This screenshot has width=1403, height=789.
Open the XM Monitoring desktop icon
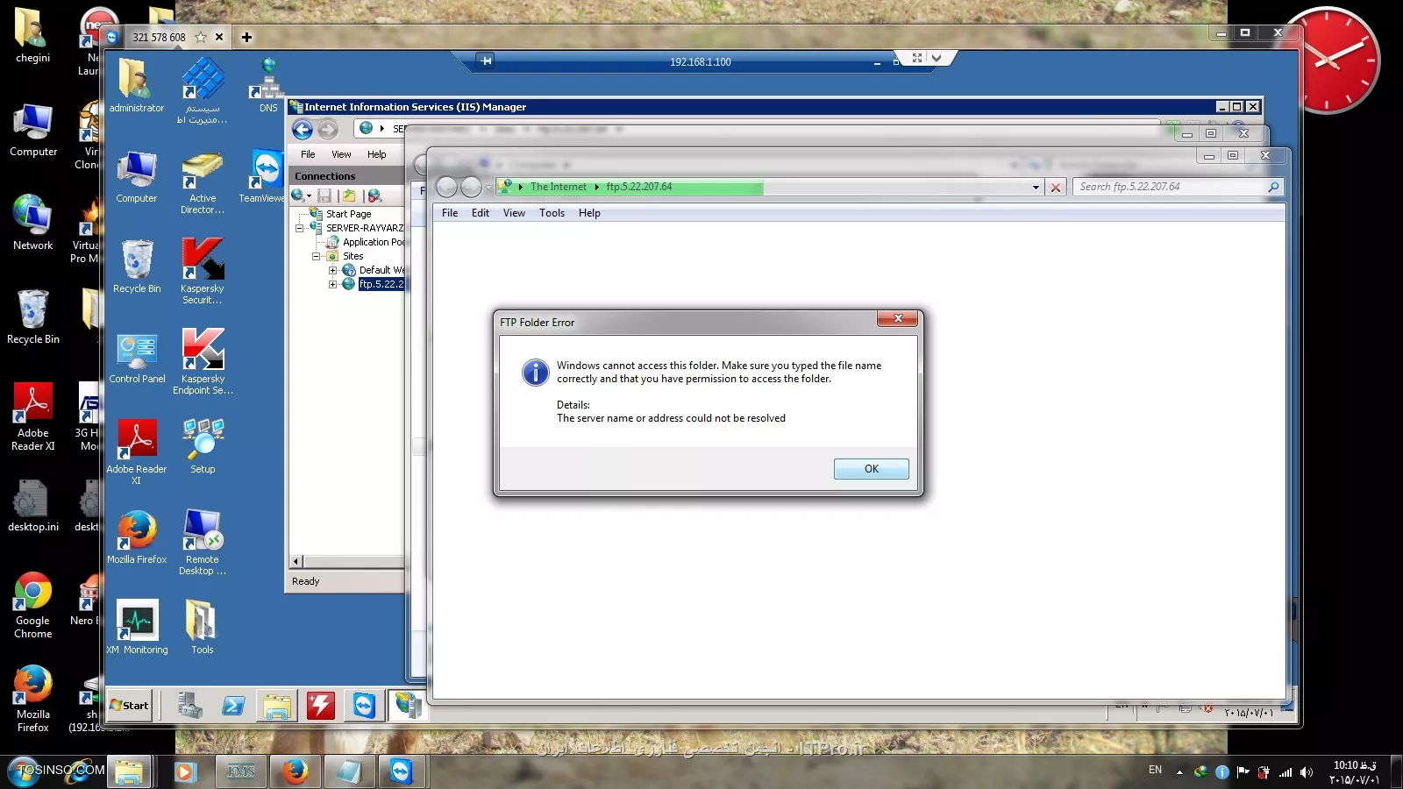(x=138, y=627)
